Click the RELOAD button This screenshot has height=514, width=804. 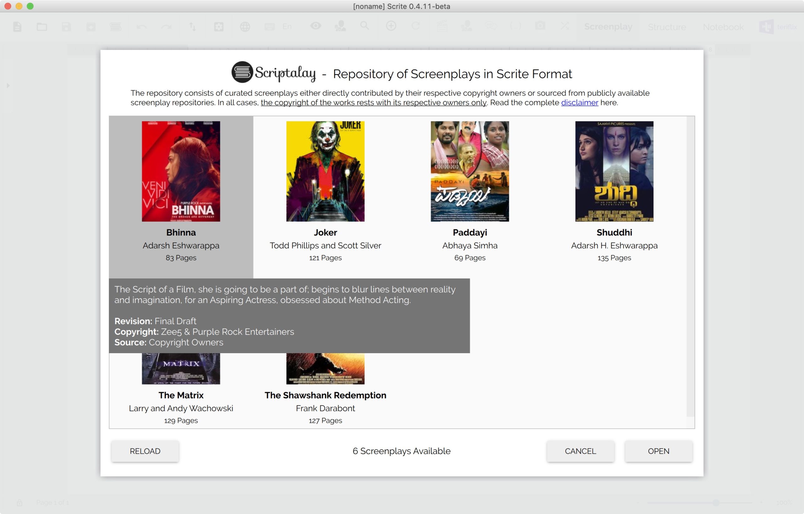click(145, 451)
